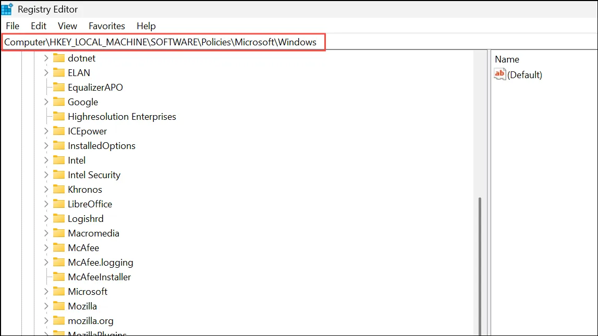The width and height of the screenshot is (598, 336).
Task: Select the Microsoft key label
Action: click(88, 291)
